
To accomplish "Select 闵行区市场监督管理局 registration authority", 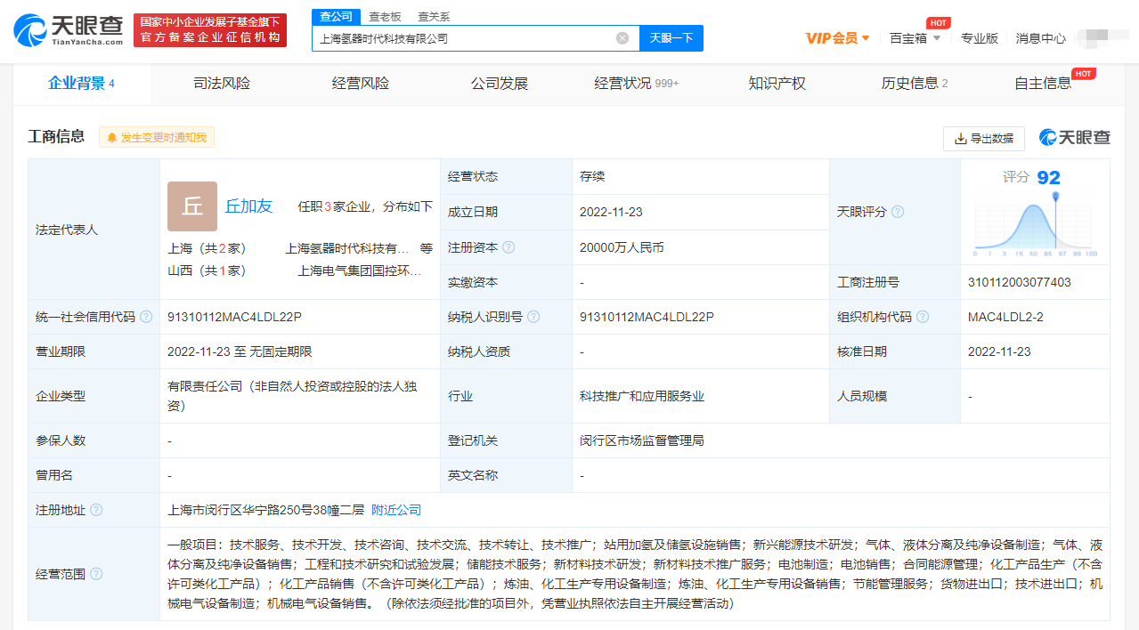I will pyautogui.click(x=641, y=440).
